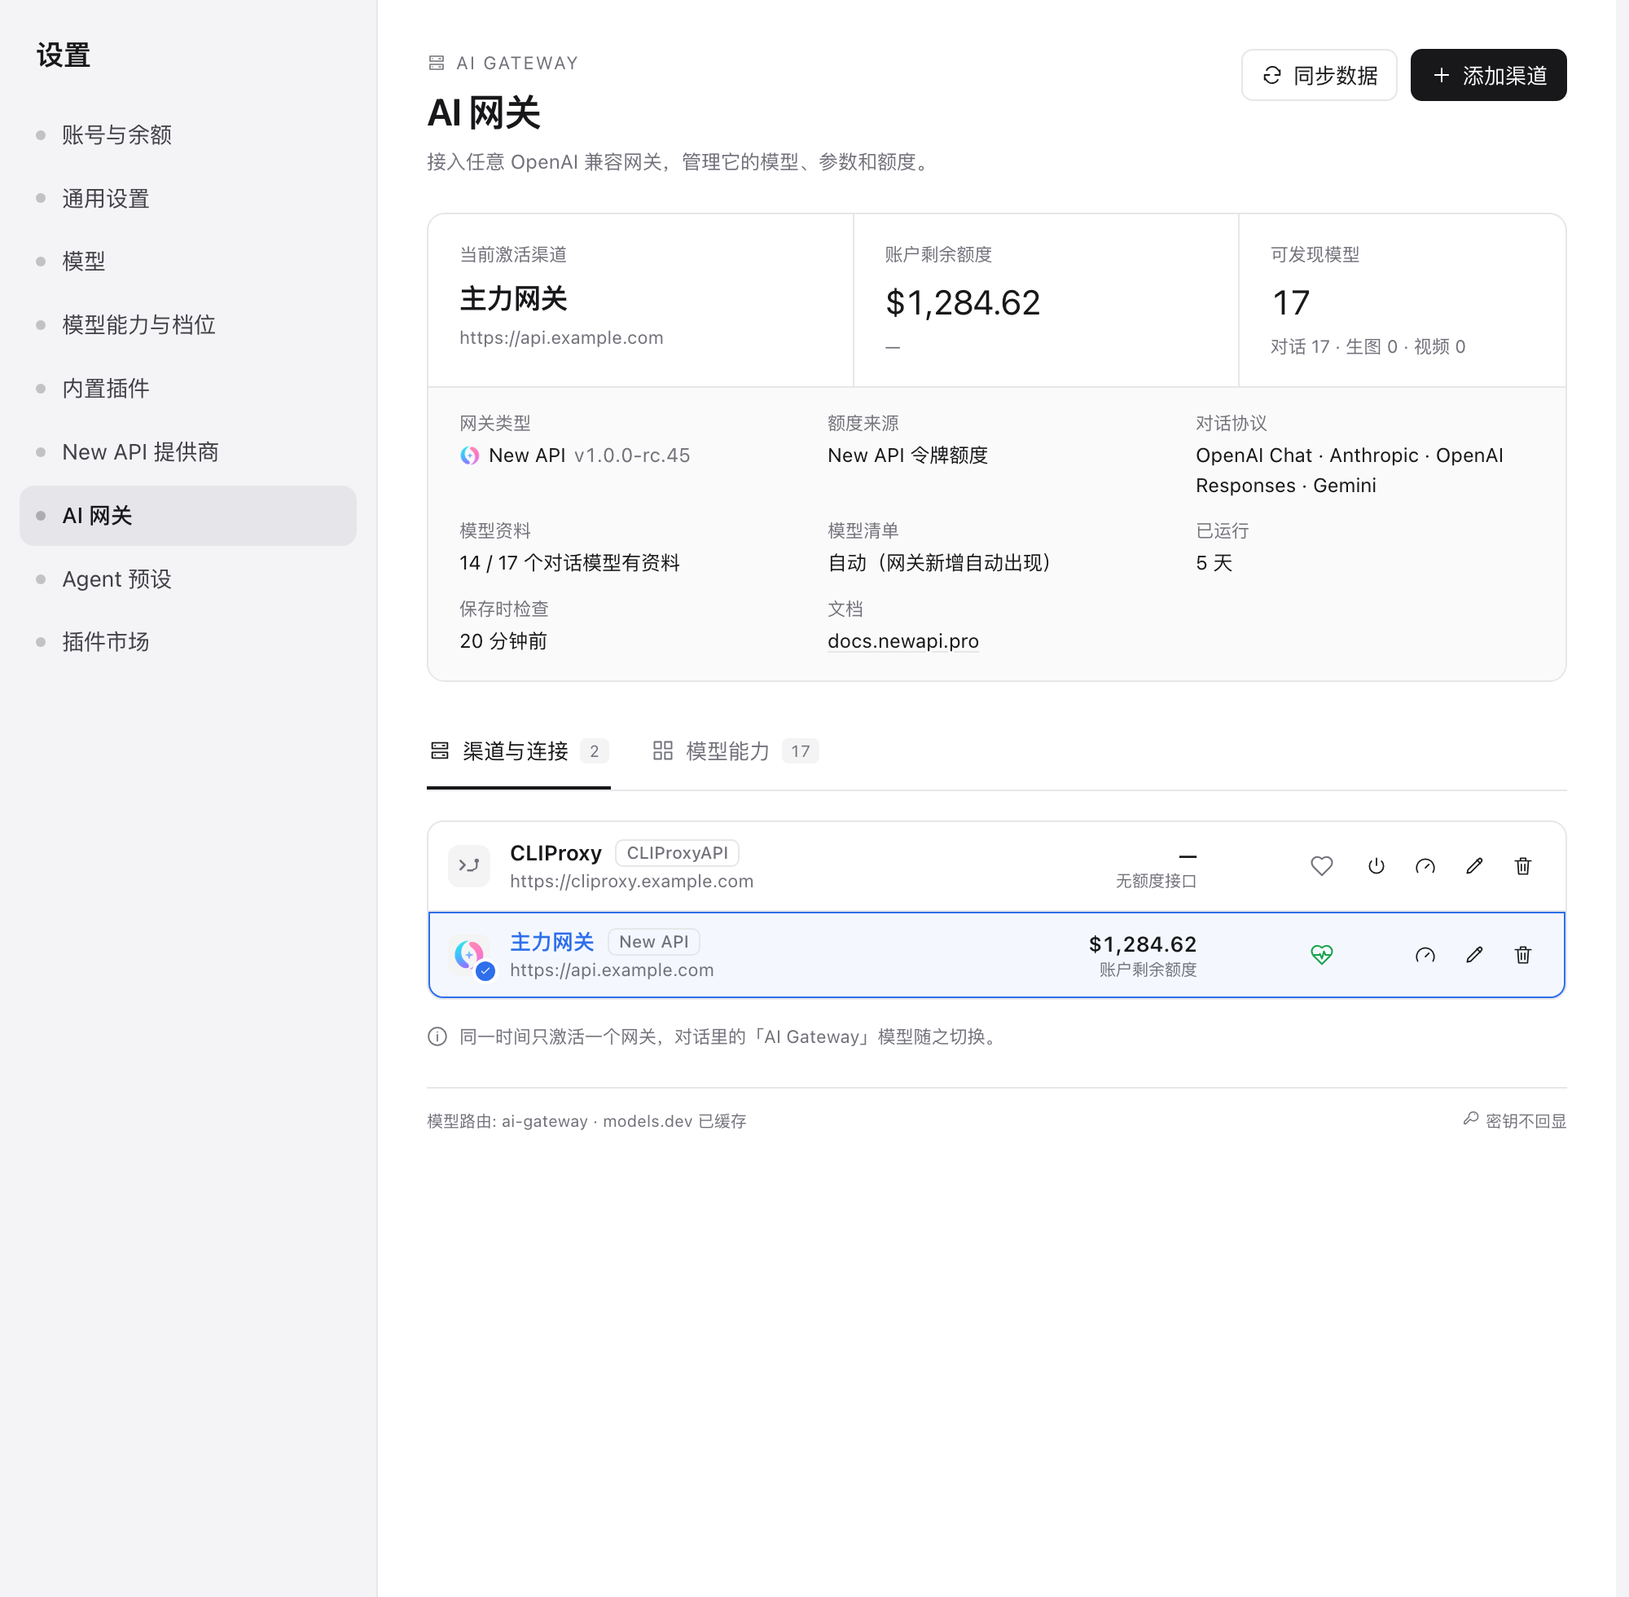Click 20 分钟前 under 保存时检查
Viewport: 1629px width, 1597px height.
[x=503, y=640]
